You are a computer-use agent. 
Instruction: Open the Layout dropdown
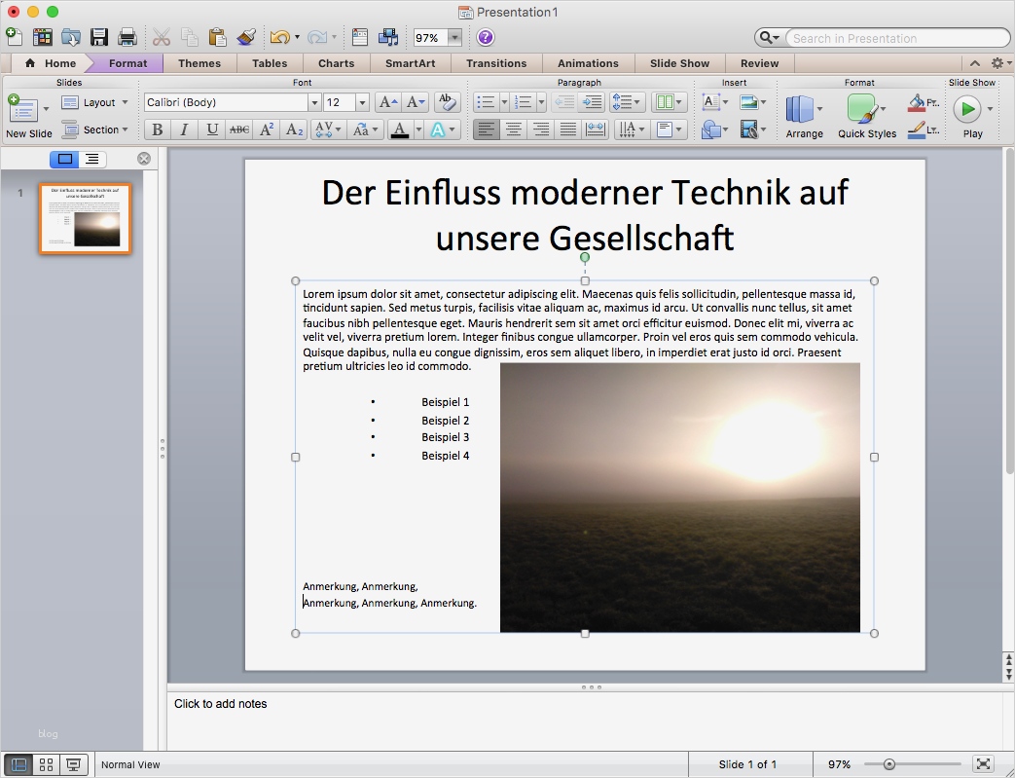coord(95,101)
